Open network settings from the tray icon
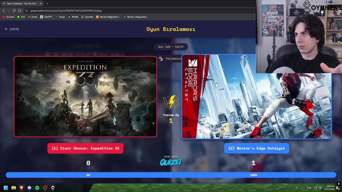The width and height of the screenshot is (342, 192). 316,188
